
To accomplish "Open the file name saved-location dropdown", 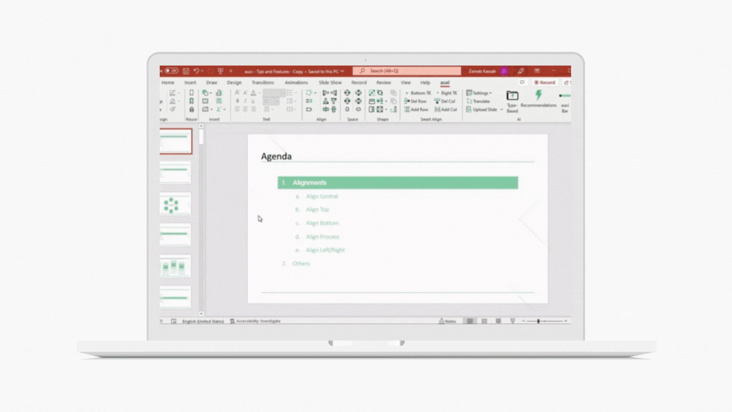I will [342, 71].
